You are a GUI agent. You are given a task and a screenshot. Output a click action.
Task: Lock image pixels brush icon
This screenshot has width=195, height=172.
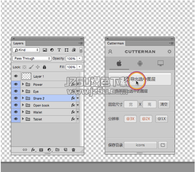(31, 67)
